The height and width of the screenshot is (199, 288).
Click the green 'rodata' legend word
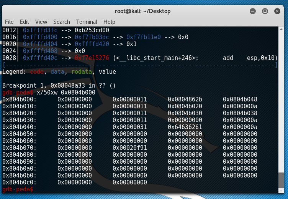click(82, 72)
